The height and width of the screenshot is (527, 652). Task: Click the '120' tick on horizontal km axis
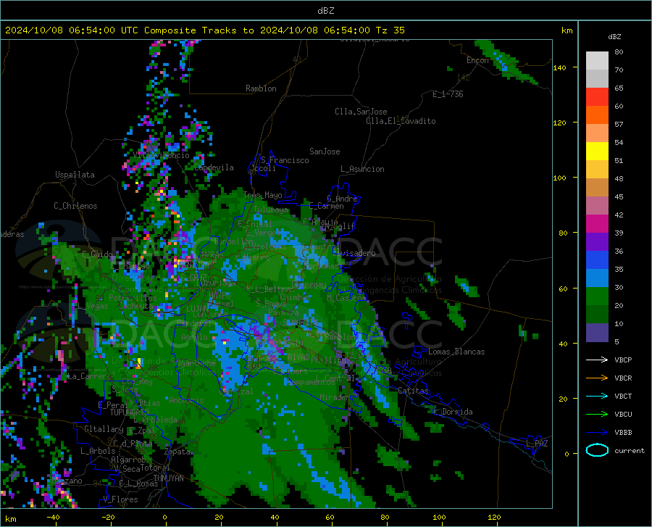click(494, 518)
